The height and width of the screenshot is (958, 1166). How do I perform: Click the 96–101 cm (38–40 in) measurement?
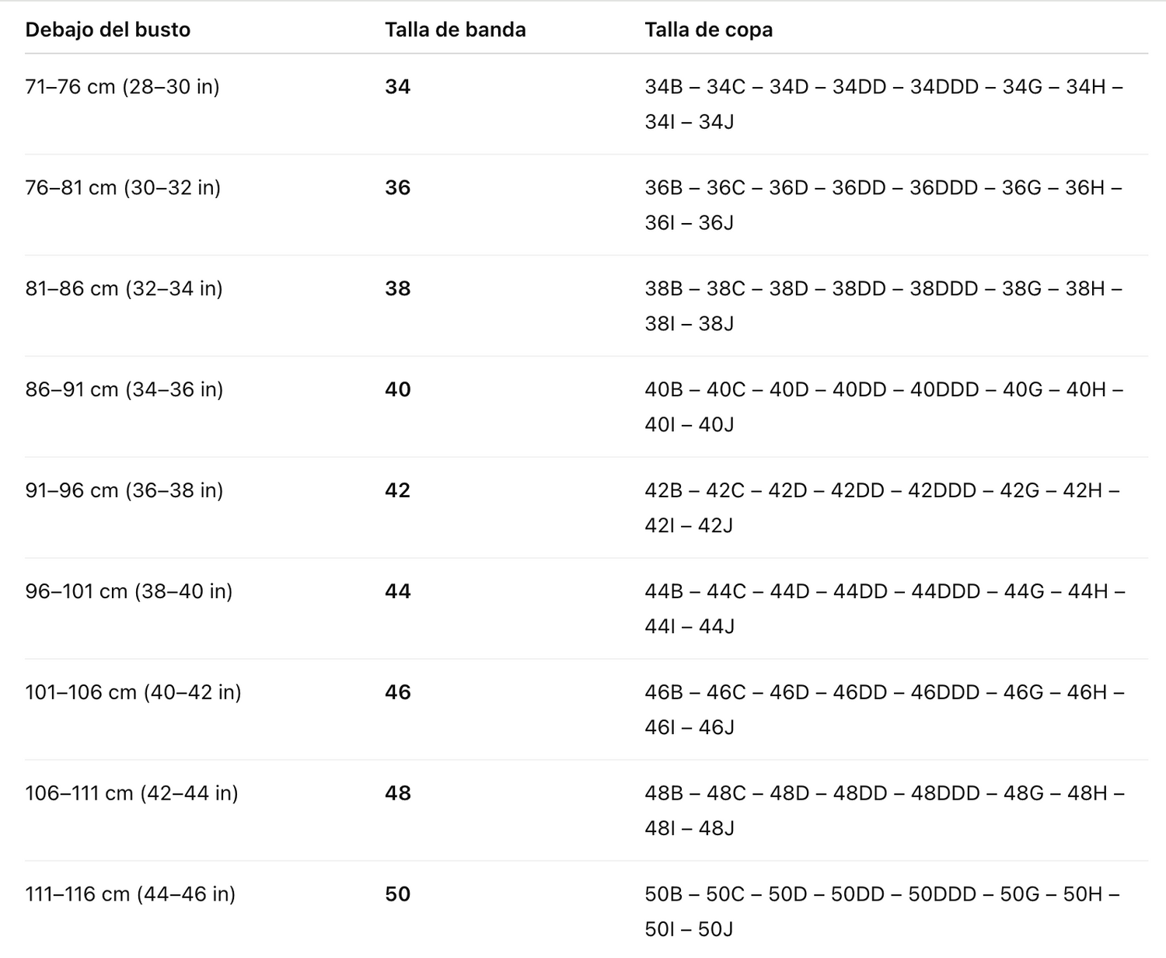tap(128, 591)
